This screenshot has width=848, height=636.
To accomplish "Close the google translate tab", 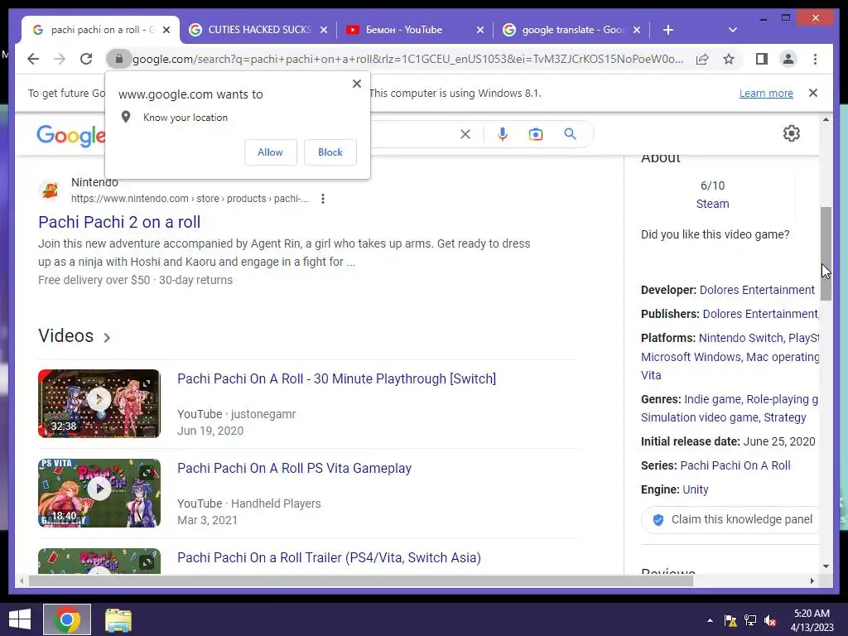I will [637, 30].
